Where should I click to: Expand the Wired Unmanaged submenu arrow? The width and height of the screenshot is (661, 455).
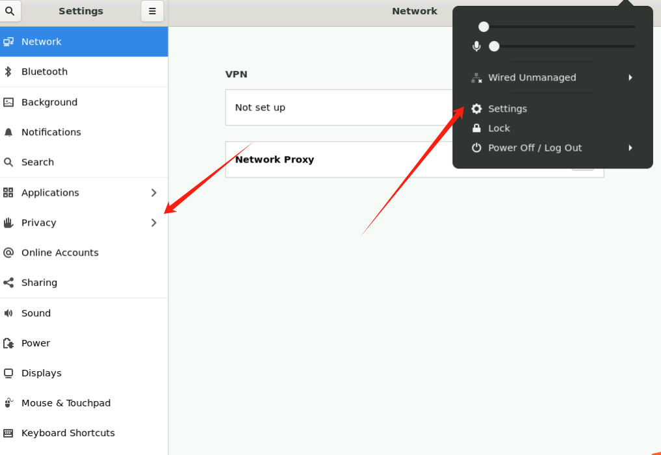click(x=630, y=77)
